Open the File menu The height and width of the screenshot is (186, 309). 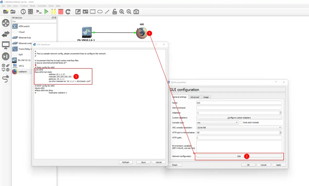[x=3, y=6]
